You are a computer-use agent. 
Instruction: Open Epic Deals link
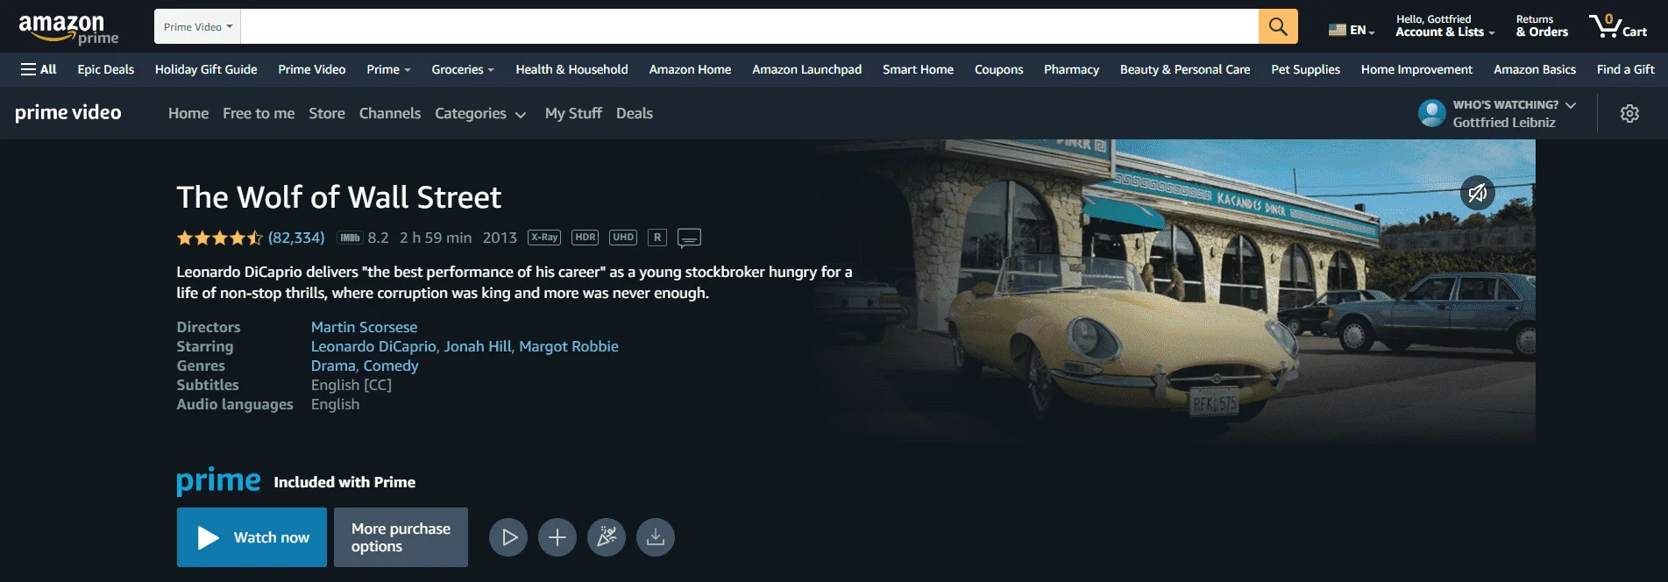click(105, 69)
